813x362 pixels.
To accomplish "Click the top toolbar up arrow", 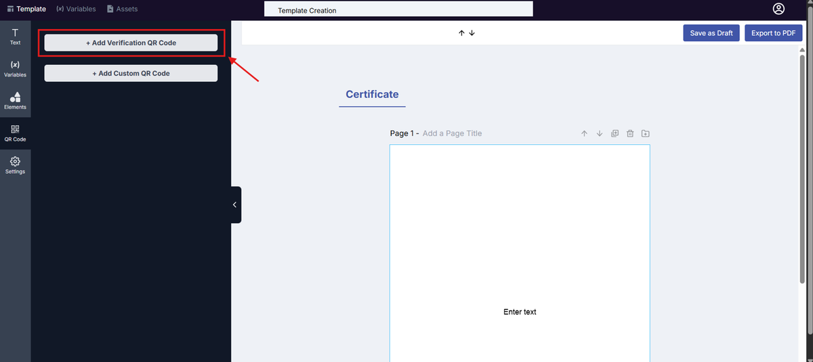I will (461, 32).
